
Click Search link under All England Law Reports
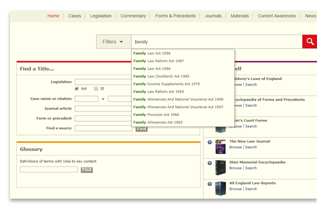[251, 189]
